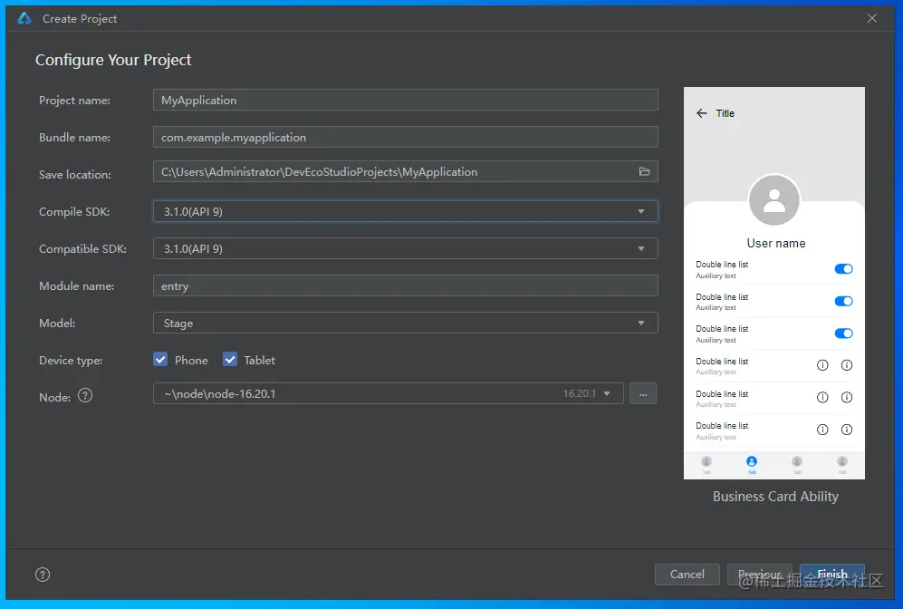903x609 pixels.
Task: Toggle the Phone device type checkbox
Action: tap(160, 360)
